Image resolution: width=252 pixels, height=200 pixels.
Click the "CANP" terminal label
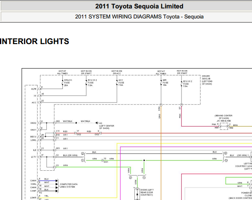coord(33,191)
